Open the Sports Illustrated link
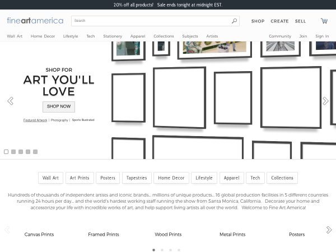The height and width of the screenshot is (252, 336). click(83, 120)
